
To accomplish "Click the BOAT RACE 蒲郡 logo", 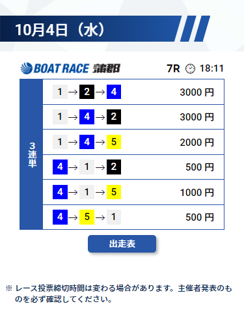I will [70, 68].
